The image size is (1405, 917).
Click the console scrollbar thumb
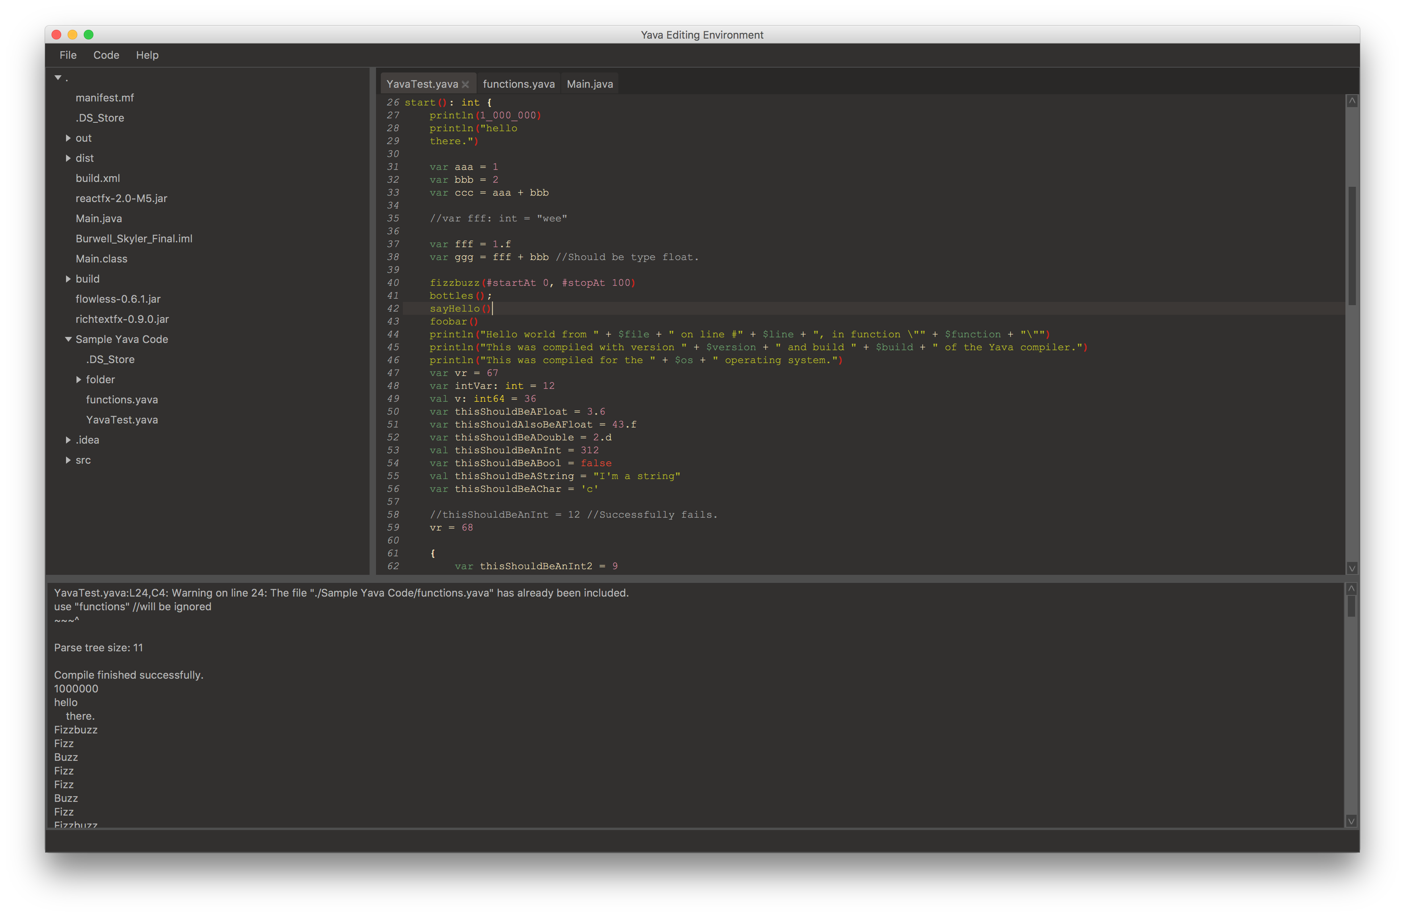pyautogui.click(x=1351, y=606)
